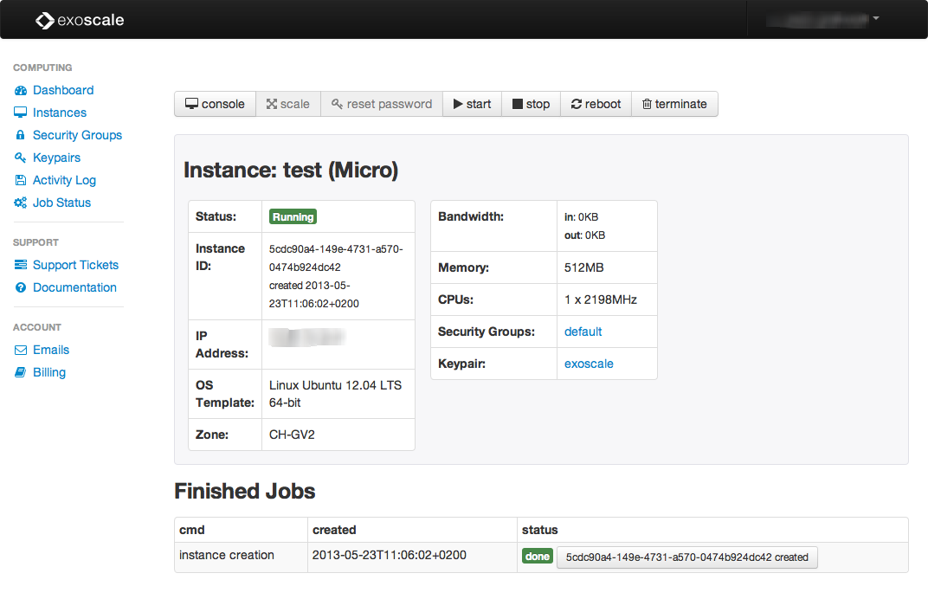Follow the exoscale keypair link

[x=589, y=364]
